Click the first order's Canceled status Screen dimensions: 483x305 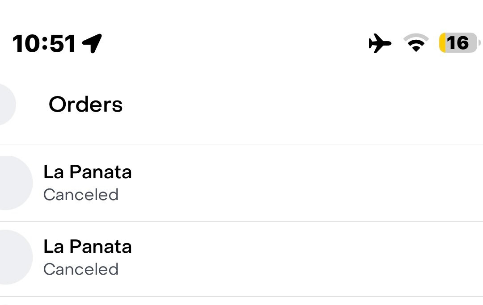click(x=81, y=195)
